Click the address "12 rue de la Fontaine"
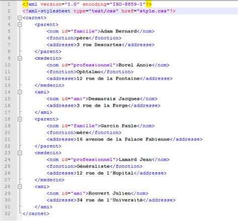This screenshot has width=238, height=221. tap(108, 78)
